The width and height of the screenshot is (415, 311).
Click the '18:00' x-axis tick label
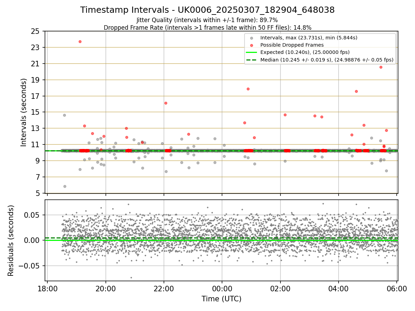[47, 289]
